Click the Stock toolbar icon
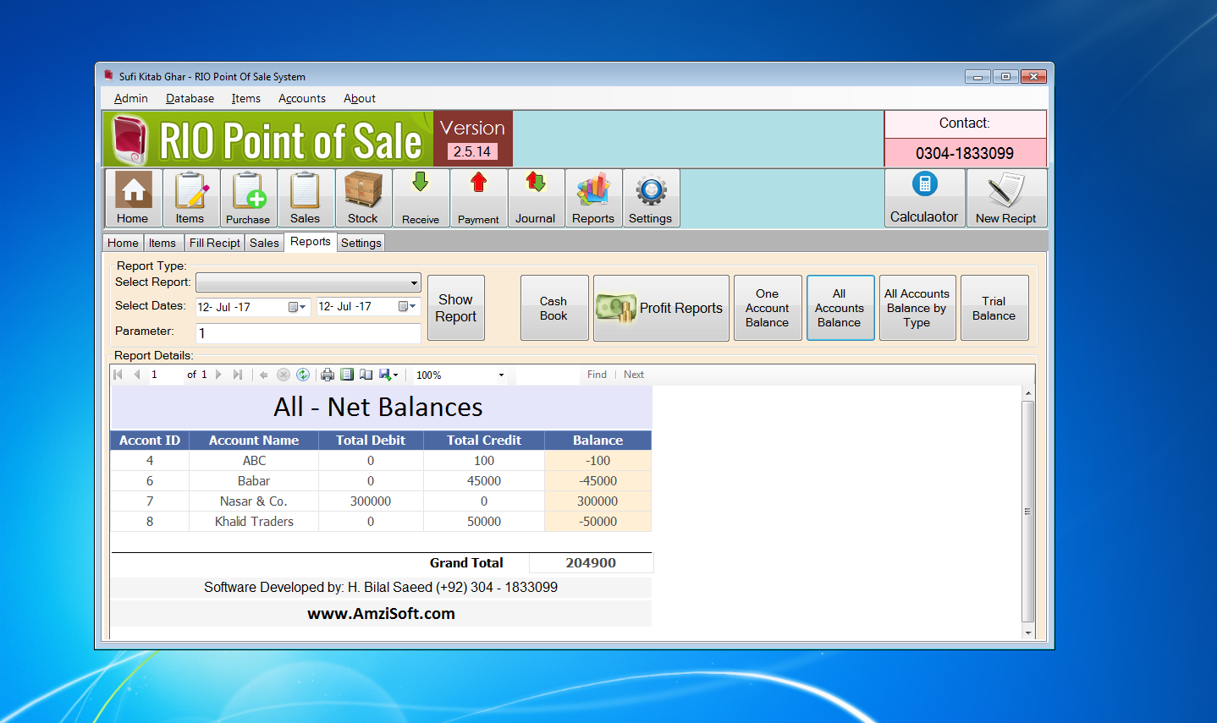Image resolution: width=1217 pixels, height=723 pixels. pos(363,198)
